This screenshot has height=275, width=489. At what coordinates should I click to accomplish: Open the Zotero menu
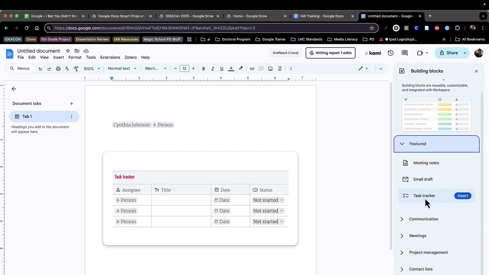pos(131,57)
